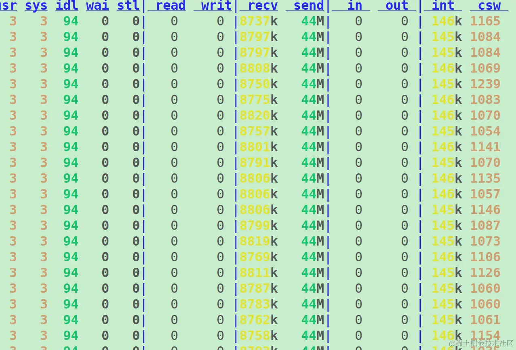Click the send column header
The image size is (516, 350).
pos(309,6)
